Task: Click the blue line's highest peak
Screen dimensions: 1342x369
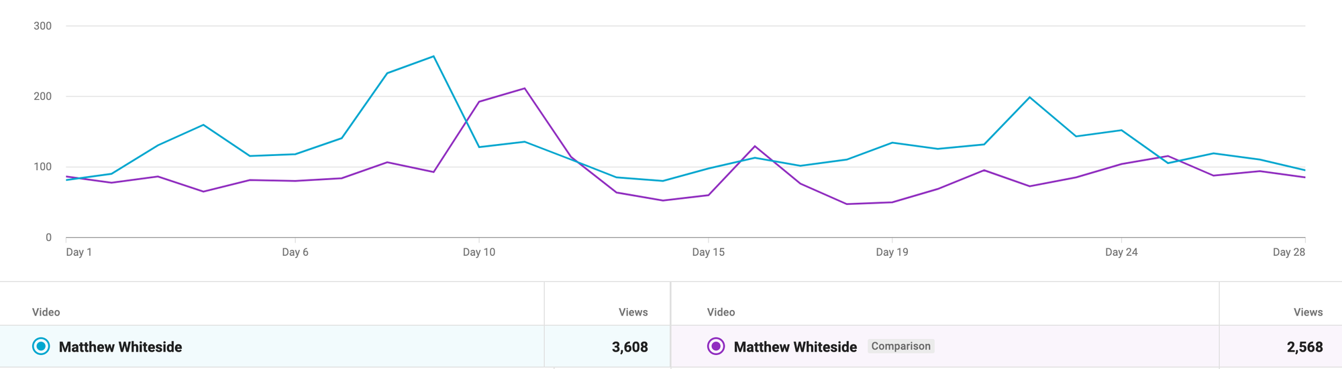Action: click(433, 56)
